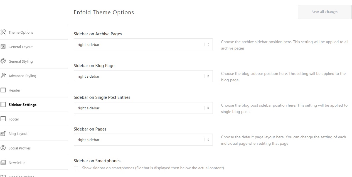Open the Sidebar on Blog Page dropdown
Screen dimensions: 352x177
(x=143, y=76)
